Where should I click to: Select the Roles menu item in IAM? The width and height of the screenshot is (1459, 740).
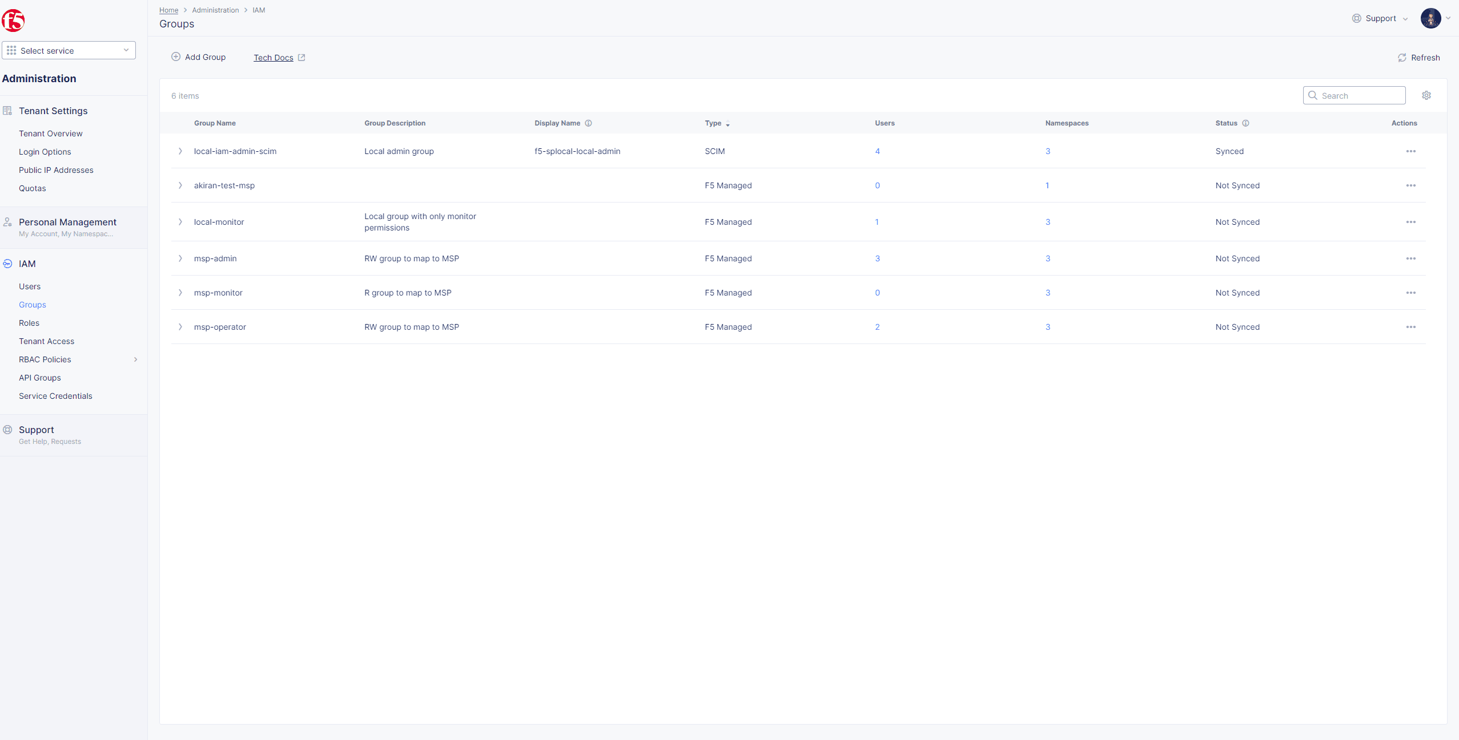point(29,322)
